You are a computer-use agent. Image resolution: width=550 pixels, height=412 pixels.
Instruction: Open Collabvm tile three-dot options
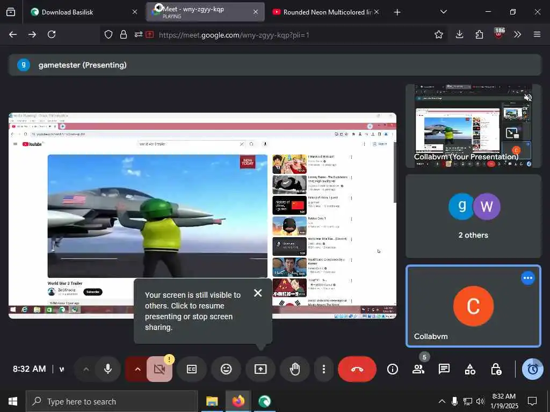(x=527, y=278)
